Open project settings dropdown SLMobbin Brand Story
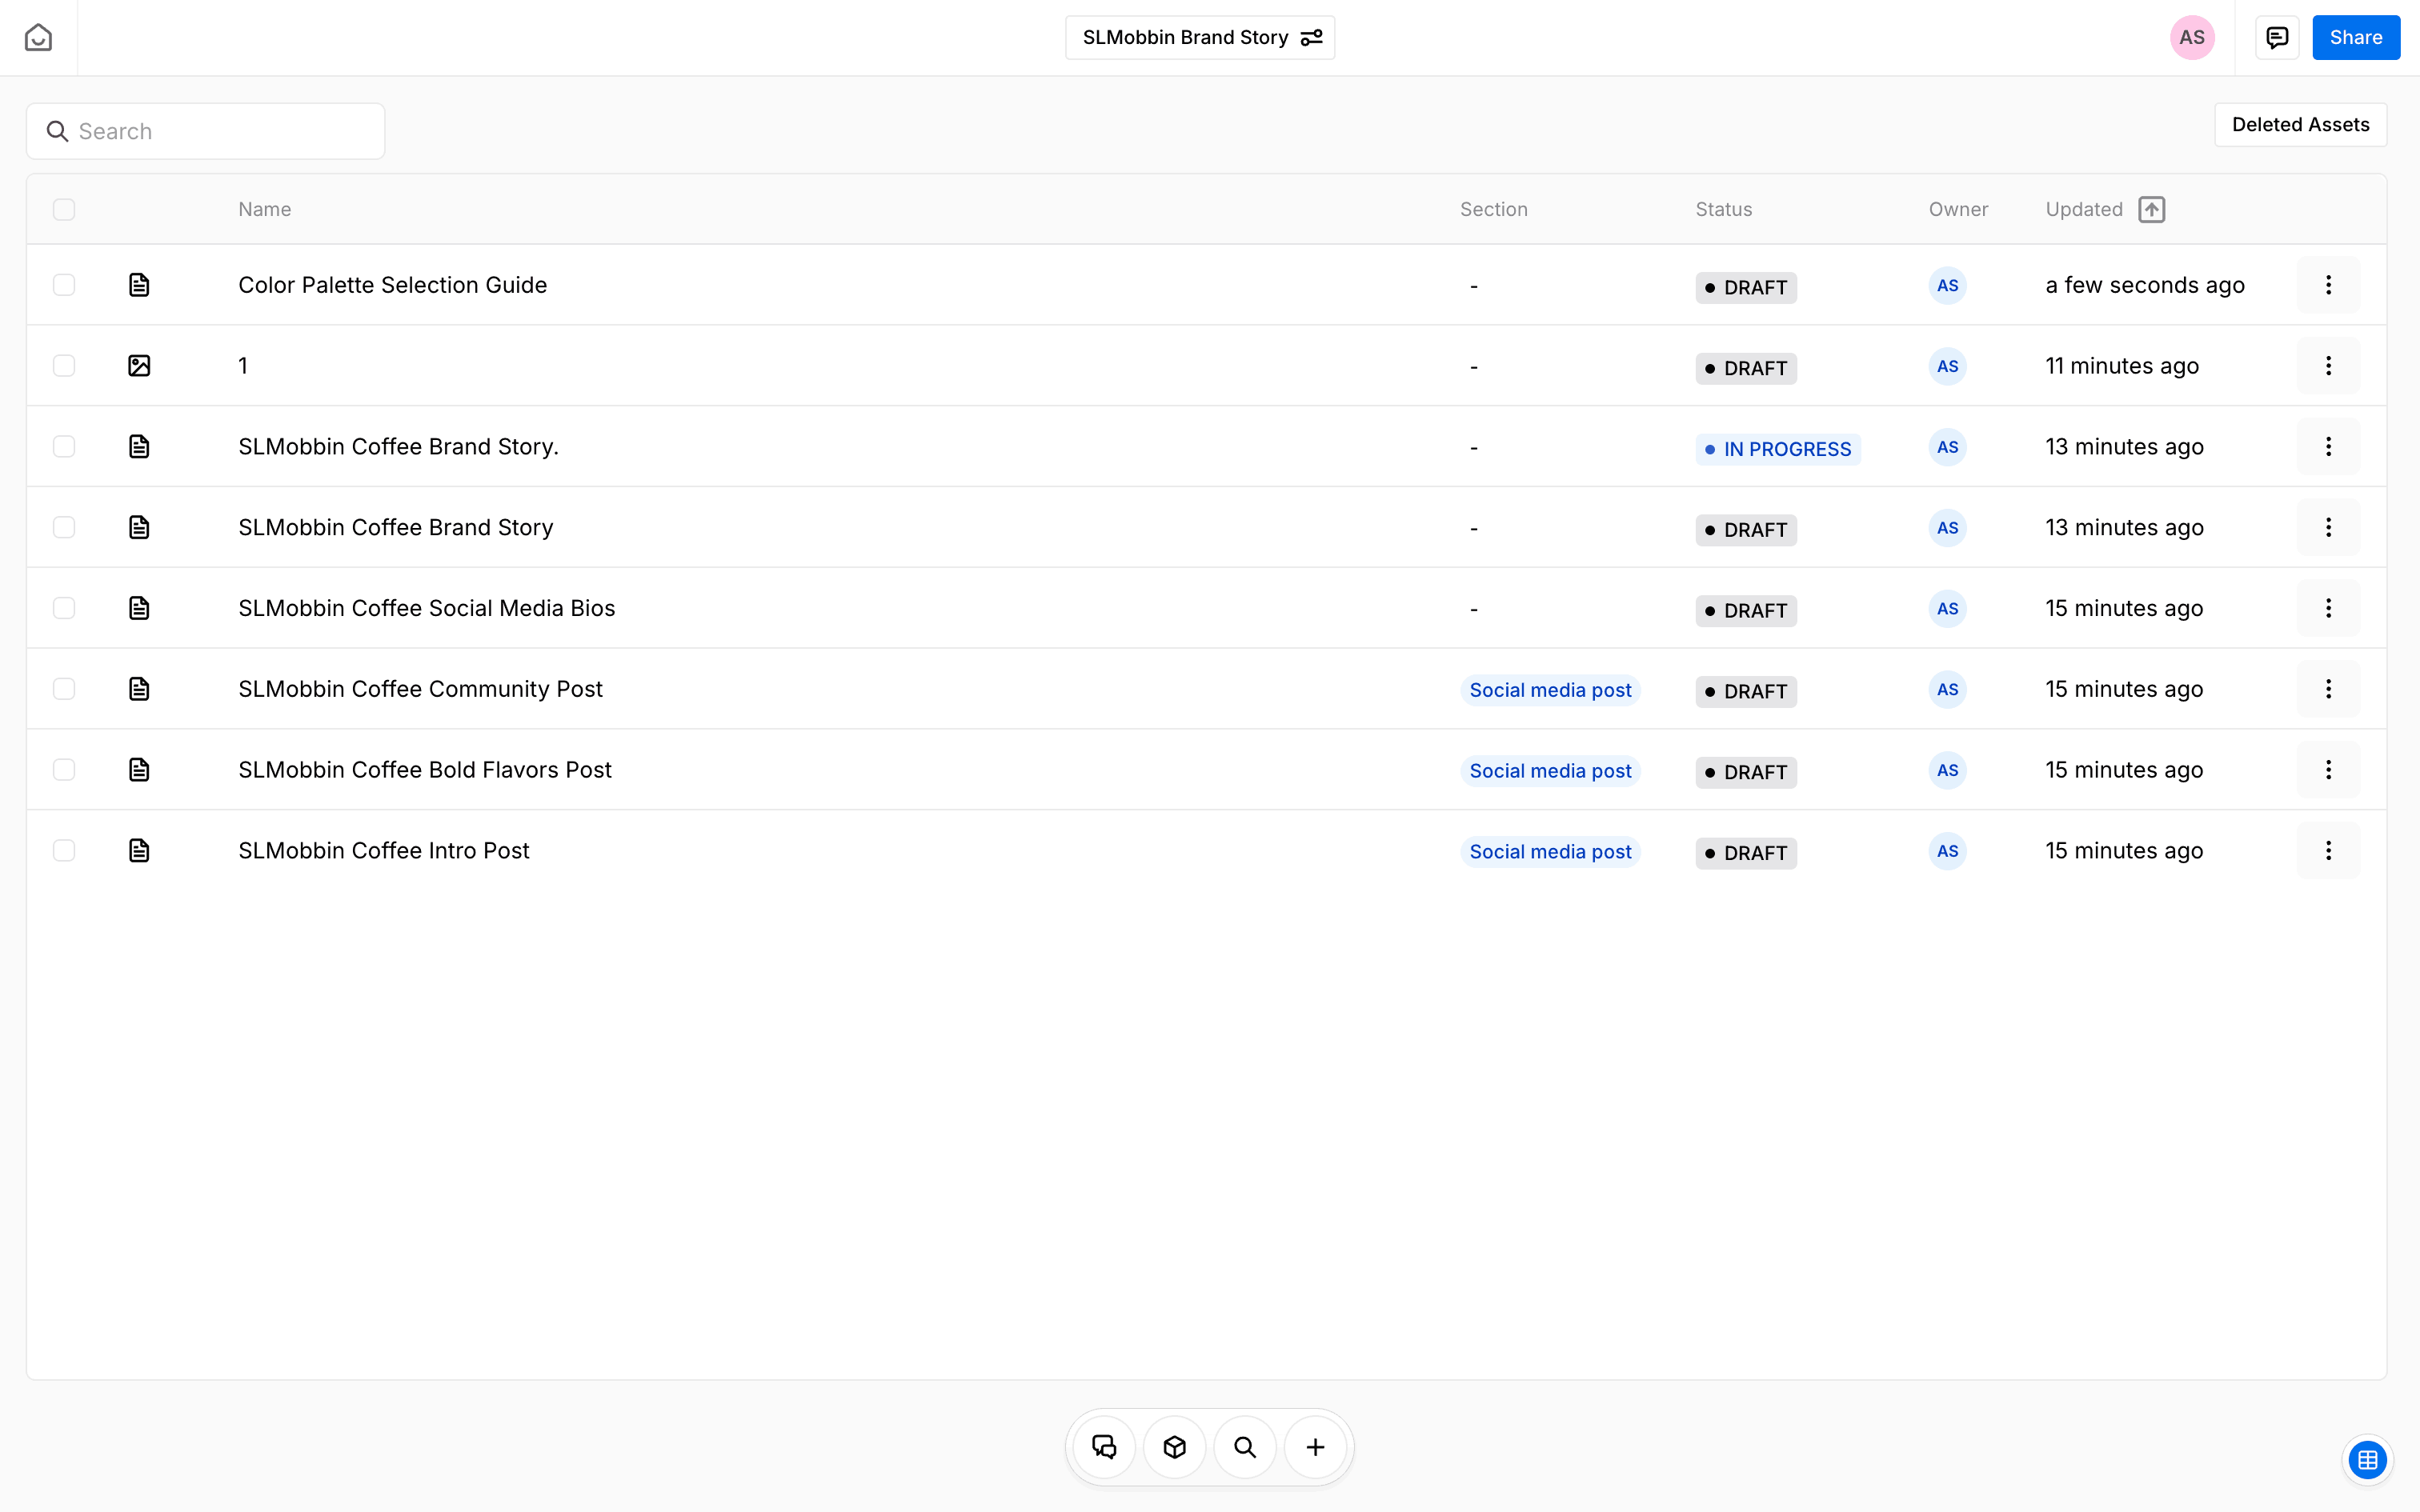 1200,38
